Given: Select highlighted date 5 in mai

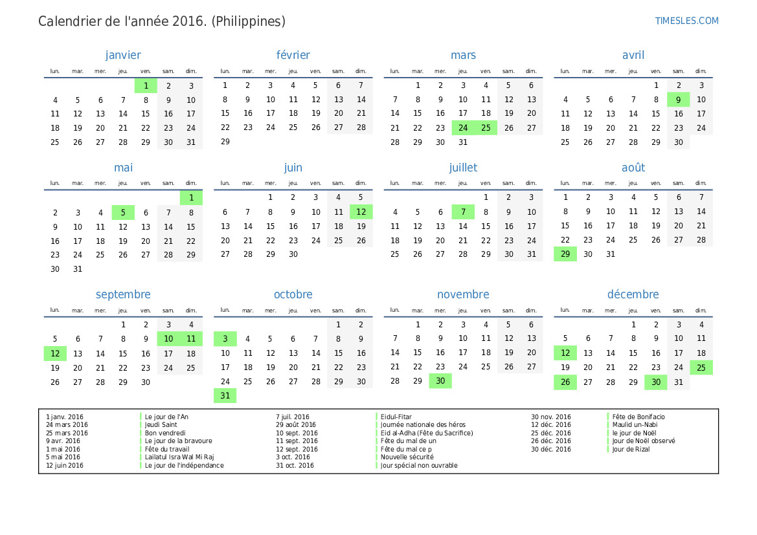Looking at the screenshot, I should pyautogui.click(x=123, y=212).
